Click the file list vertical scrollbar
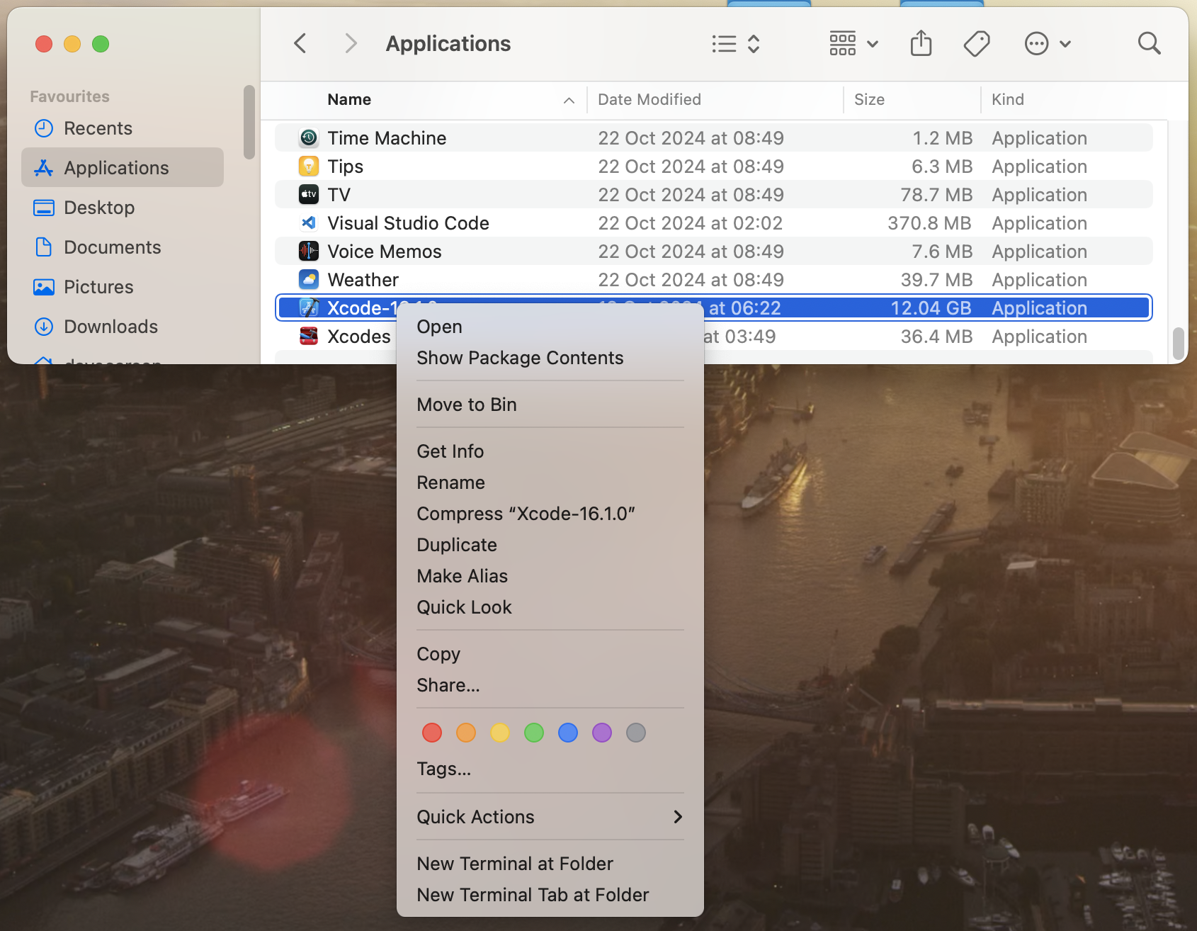The image size is (1197, 931). tap(1178, 344)
